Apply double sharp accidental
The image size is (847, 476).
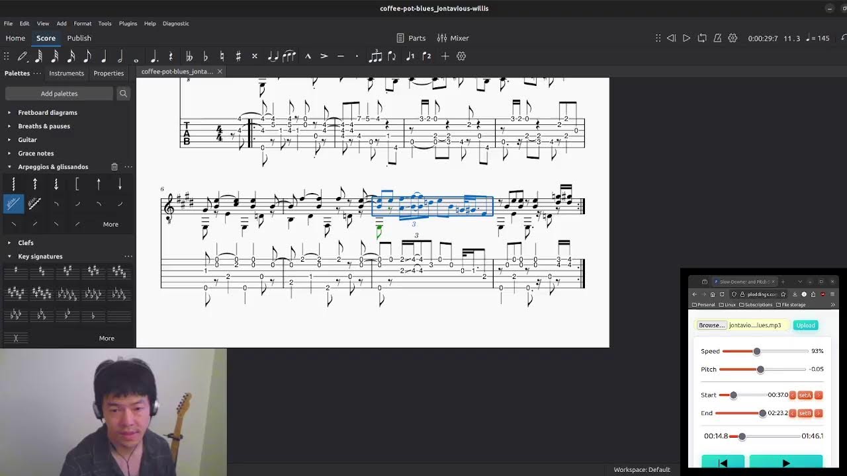tap(254, 56)
